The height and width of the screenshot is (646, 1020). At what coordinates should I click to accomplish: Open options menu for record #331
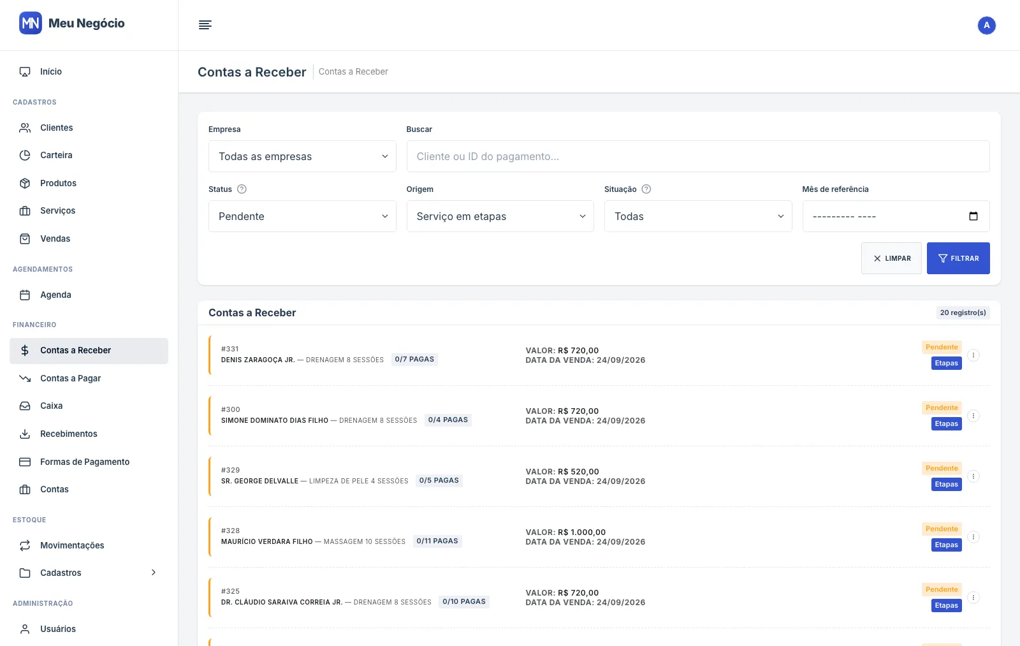click(x=973, y=355)
